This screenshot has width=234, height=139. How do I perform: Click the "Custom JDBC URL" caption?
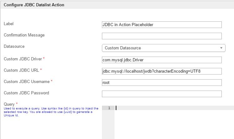click(x=21, y=70)
